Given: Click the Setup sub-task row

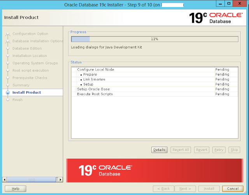Looking at the screenshot, I should coord(155,84).
